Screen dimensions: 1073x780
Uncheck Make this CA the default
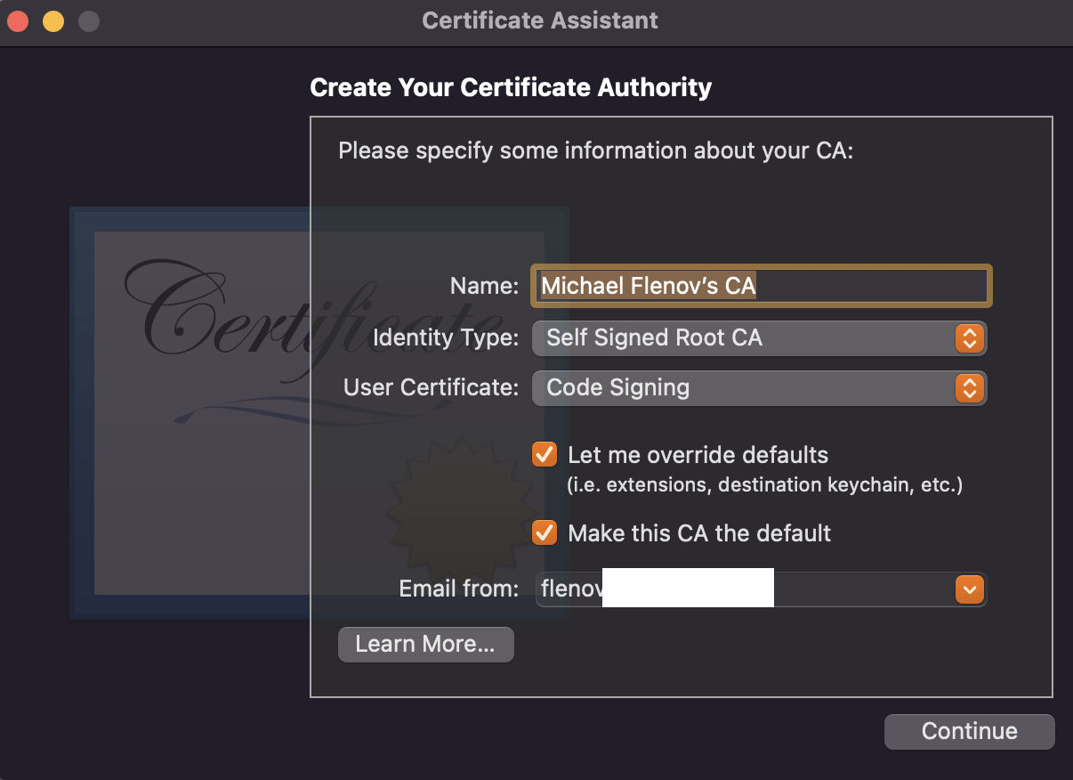point(545,532)
